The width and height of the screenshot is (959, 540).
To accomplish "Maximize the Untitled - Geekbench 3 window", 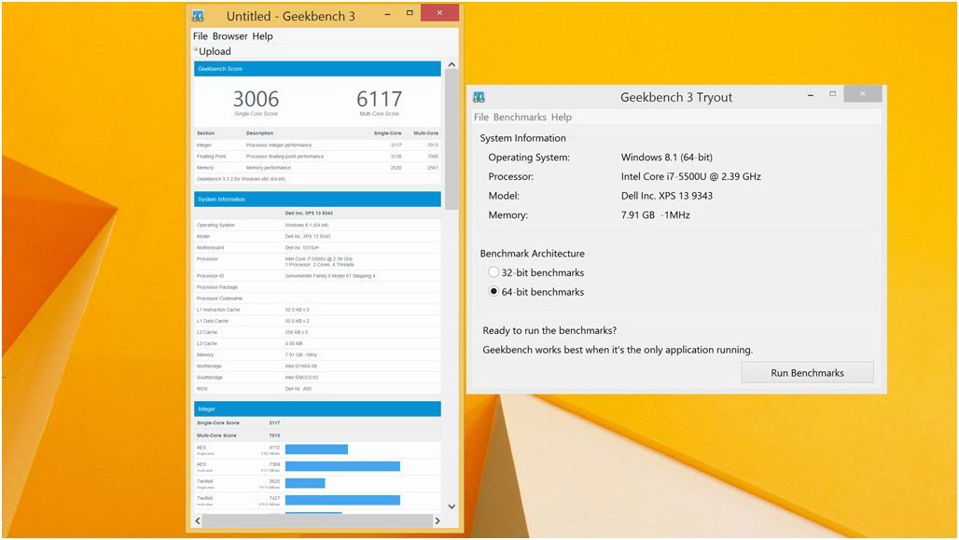I will click(410, 13).
